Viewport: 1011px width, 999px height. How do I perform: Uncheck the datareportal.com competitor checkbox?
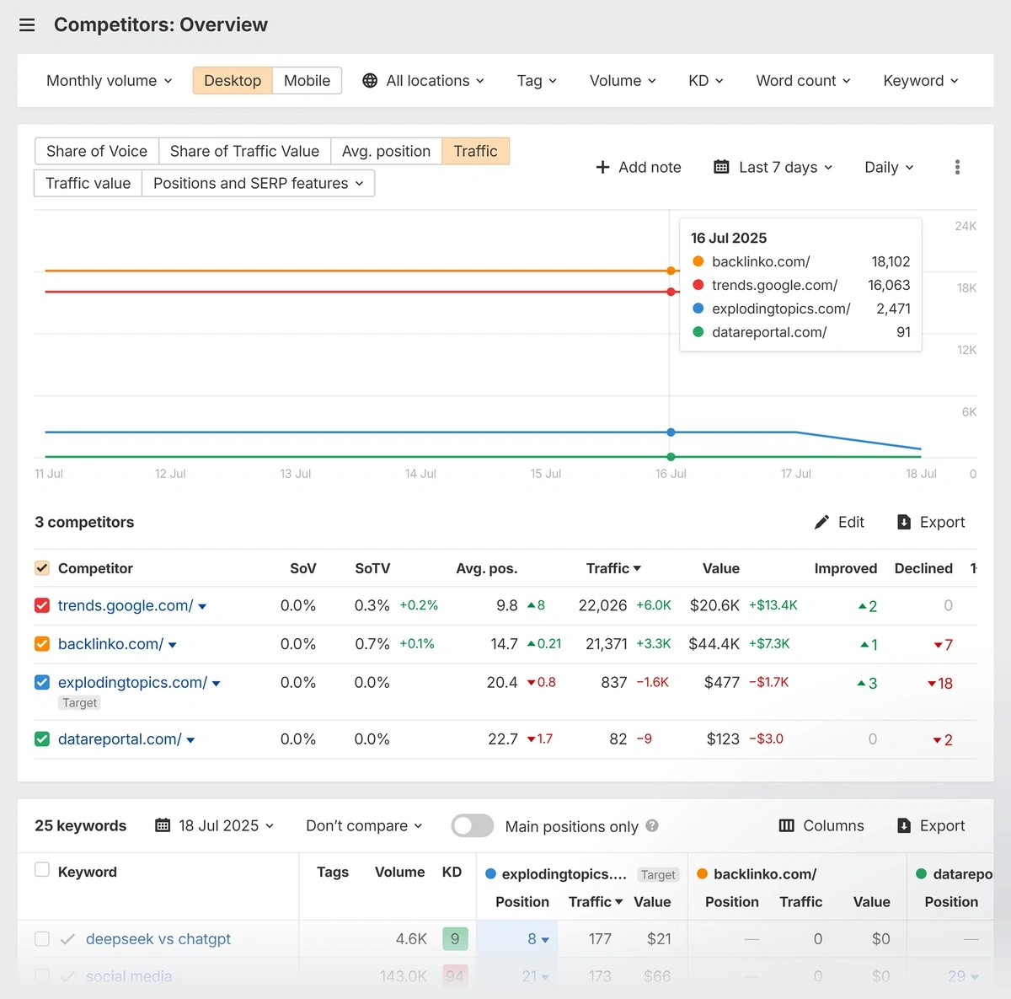(42, 739)
